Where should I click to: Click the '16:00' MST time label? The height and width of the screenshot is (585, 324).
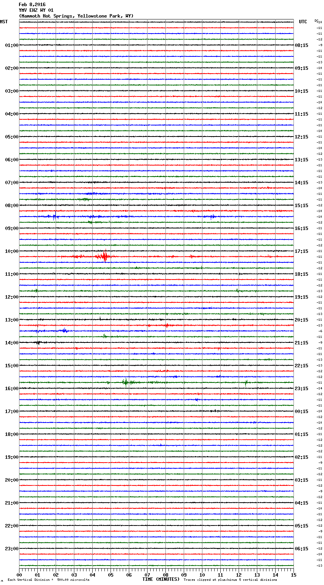tap(12, 389)
